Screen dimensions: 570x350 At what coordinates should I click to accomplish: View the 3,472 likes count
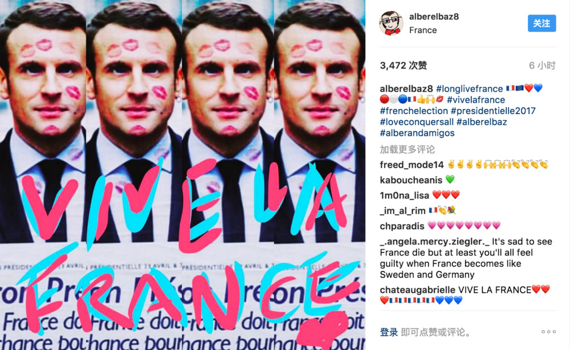tap(403, 66)
